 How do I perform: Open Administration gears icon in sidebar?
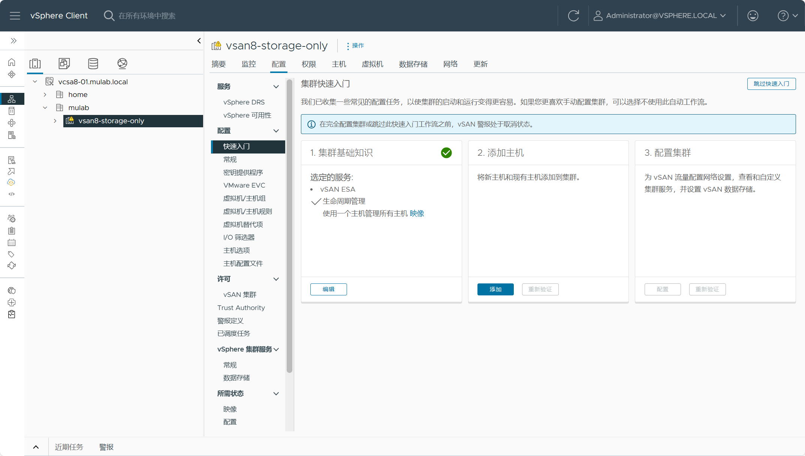[x=12, y=219]
